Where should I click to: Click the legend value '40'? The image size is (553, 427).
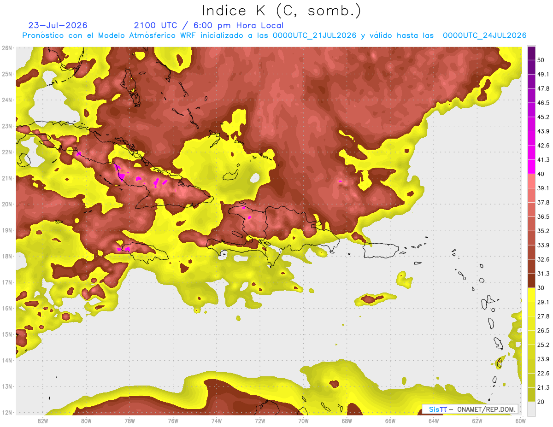pos(541,174)
